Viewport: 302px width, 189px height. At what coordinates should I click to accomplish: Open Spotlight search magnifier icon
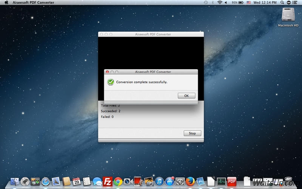click(x=282, y=3)
